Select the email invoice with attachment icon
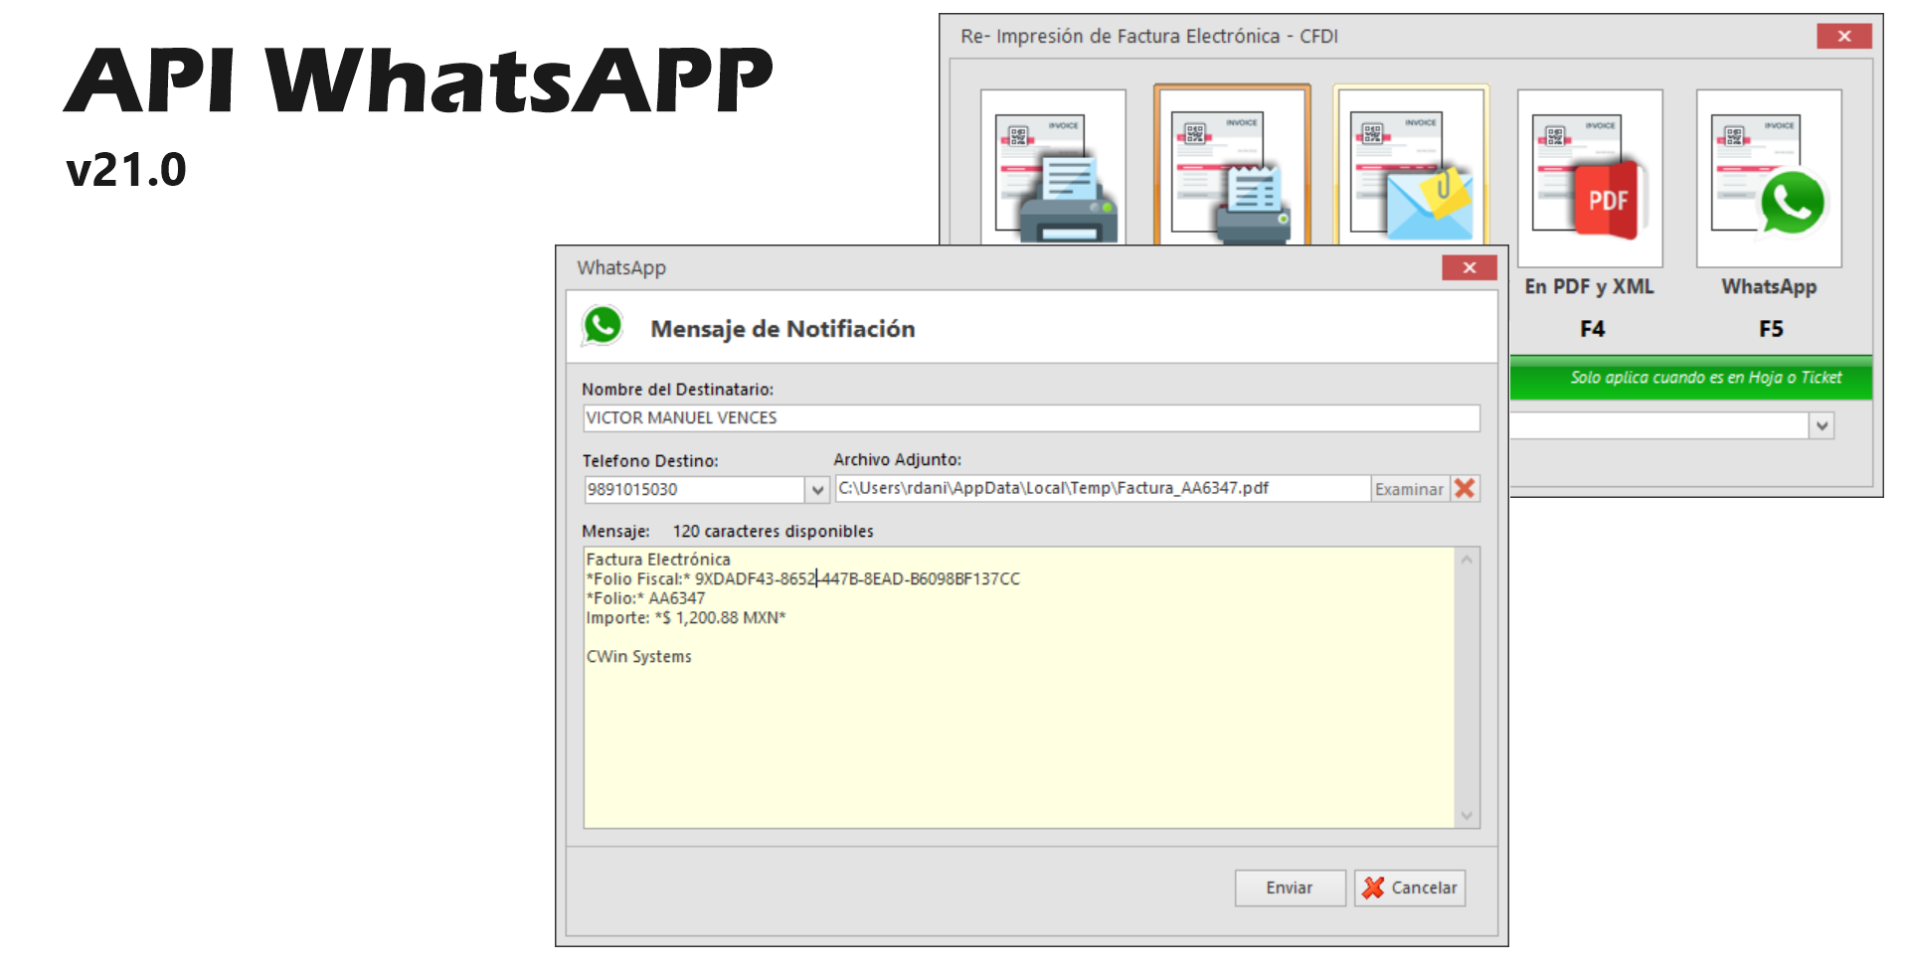 [x=1411, y=165]
